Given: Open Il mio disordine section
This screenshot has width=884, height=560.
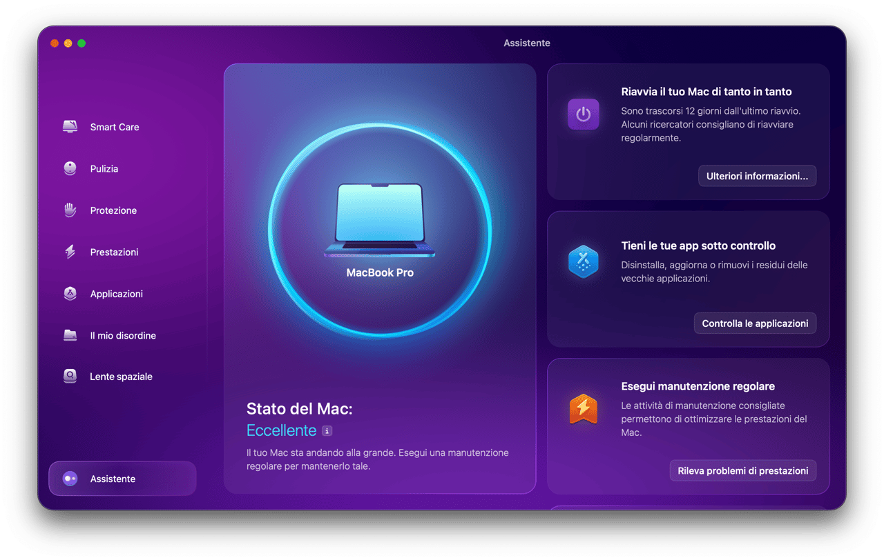Looking at the screenshot, I should pos(123,335).
